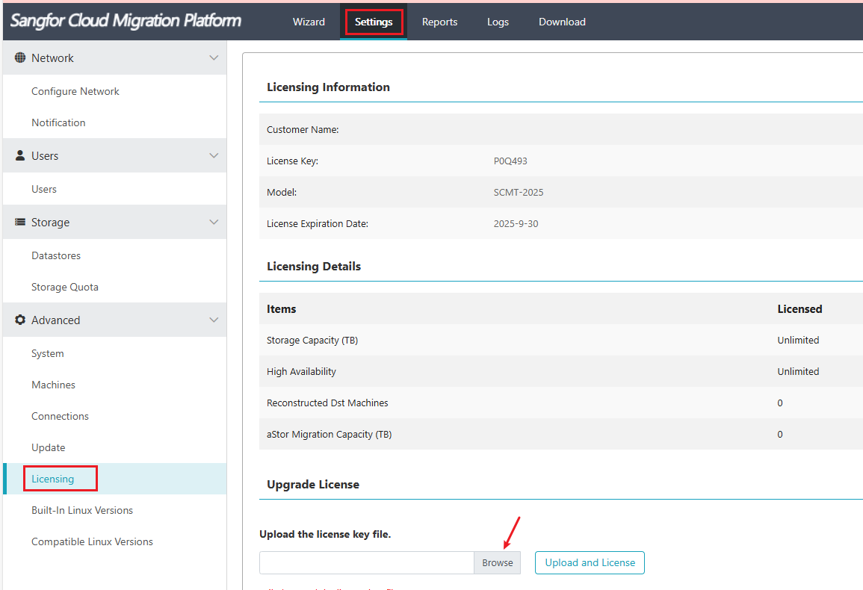Viewport: 863px width, 590px height.
Task: Collapse the Network section chevron
Action: (x=214, y=58)
